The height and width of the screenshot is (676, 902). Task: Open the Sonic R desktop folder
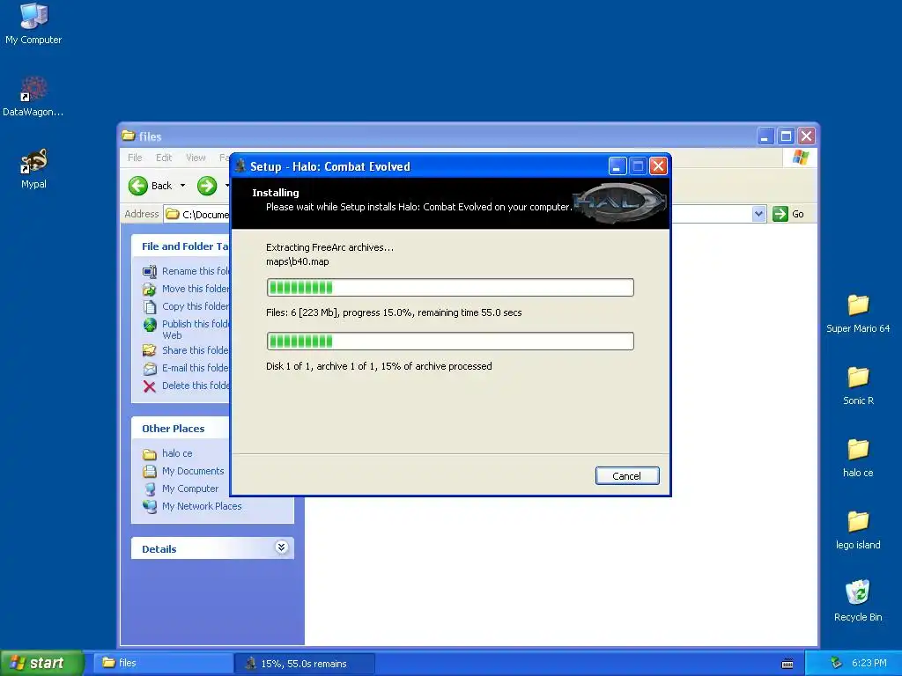click(x=858, y=386)
